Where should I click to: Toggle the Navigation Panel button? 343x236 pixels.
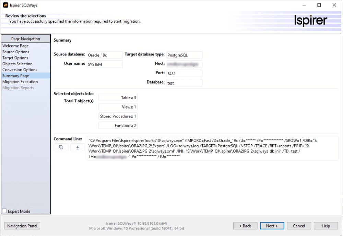[x=22, y=226]
